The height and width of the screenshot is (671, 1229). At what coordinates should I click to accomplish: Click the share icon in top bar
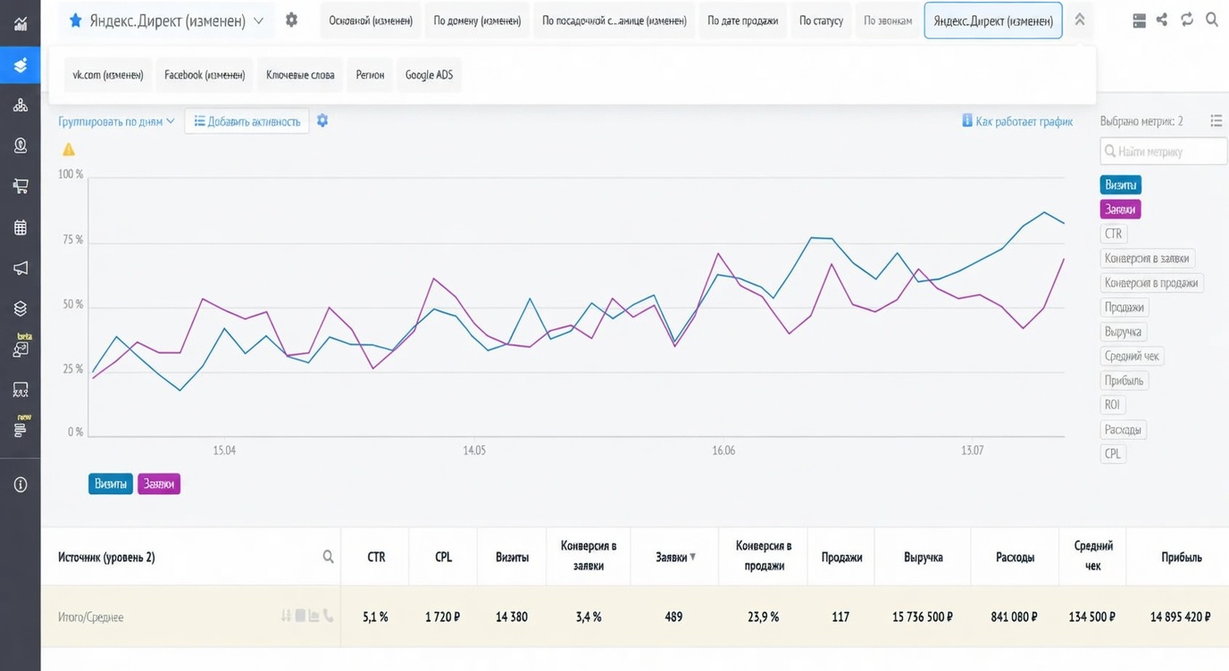tap(1162, 20)
